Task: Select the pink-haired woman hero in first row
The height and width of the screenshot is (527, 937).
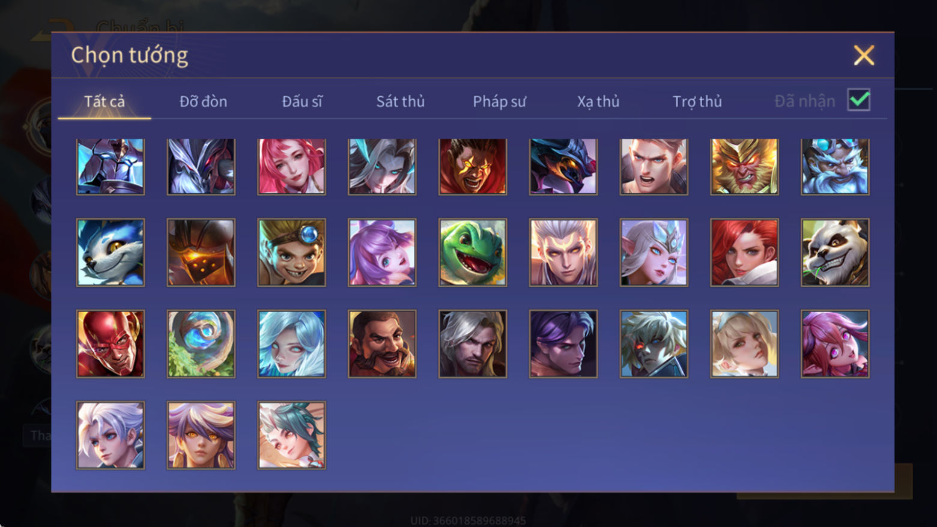Action: [x=291, y=167]
